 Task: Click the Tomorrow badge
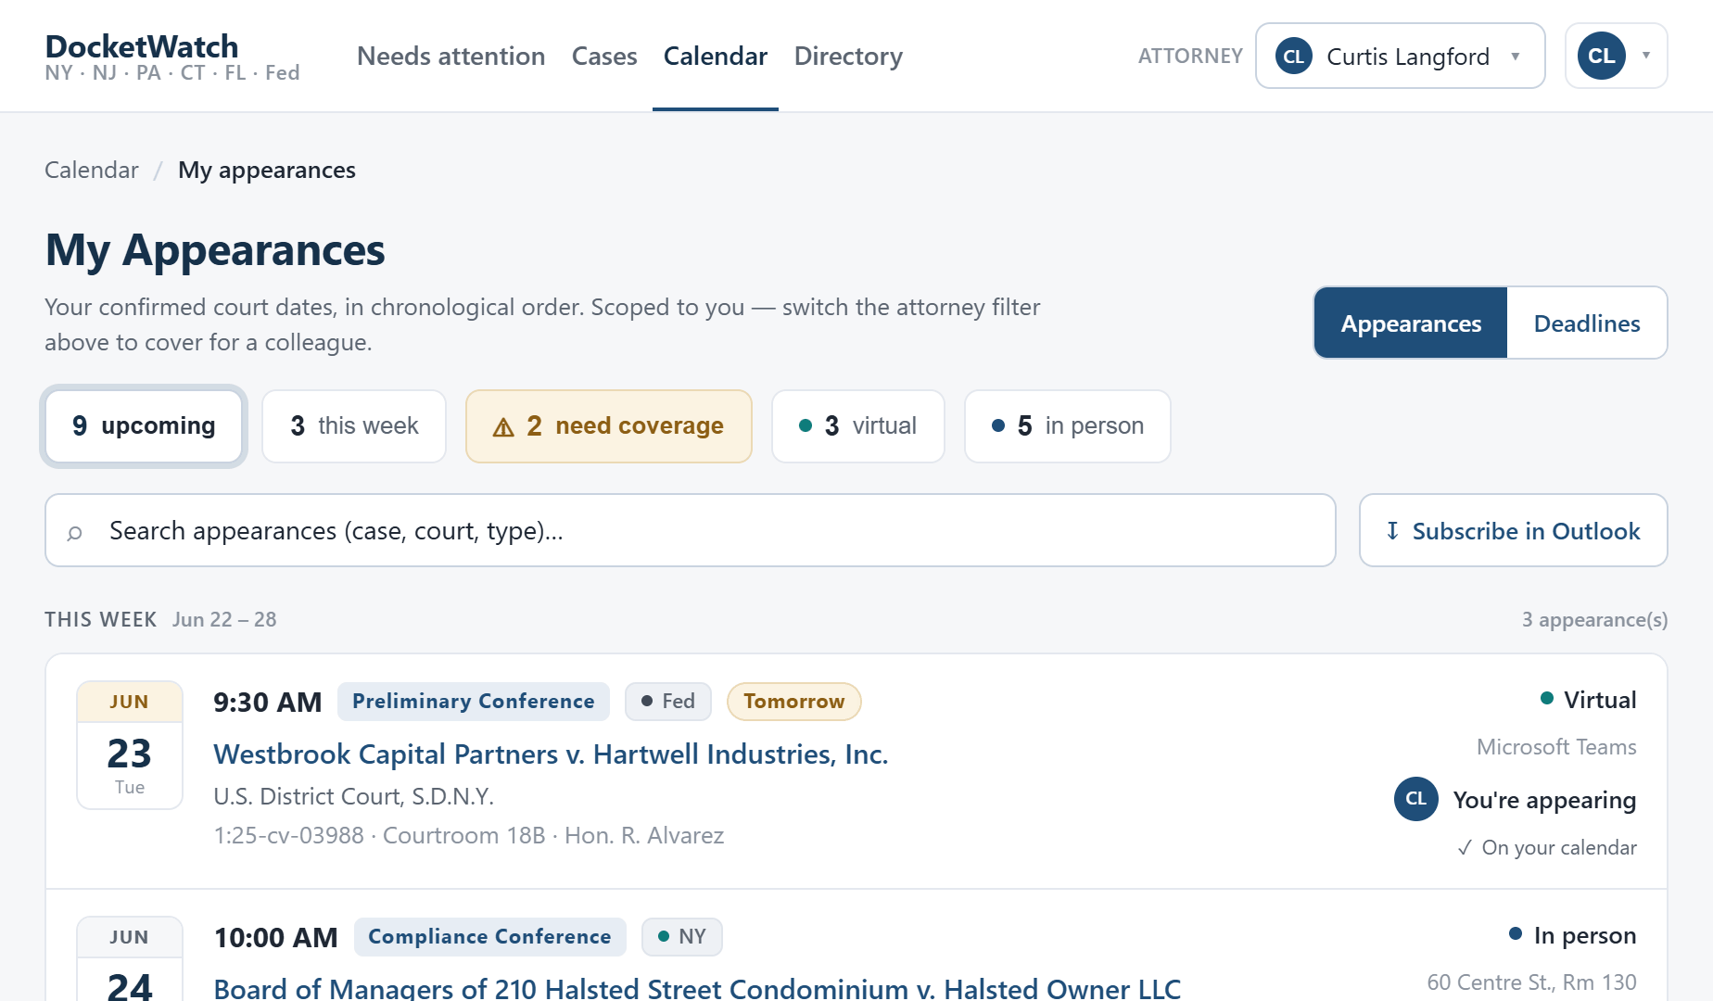(794, 702)
